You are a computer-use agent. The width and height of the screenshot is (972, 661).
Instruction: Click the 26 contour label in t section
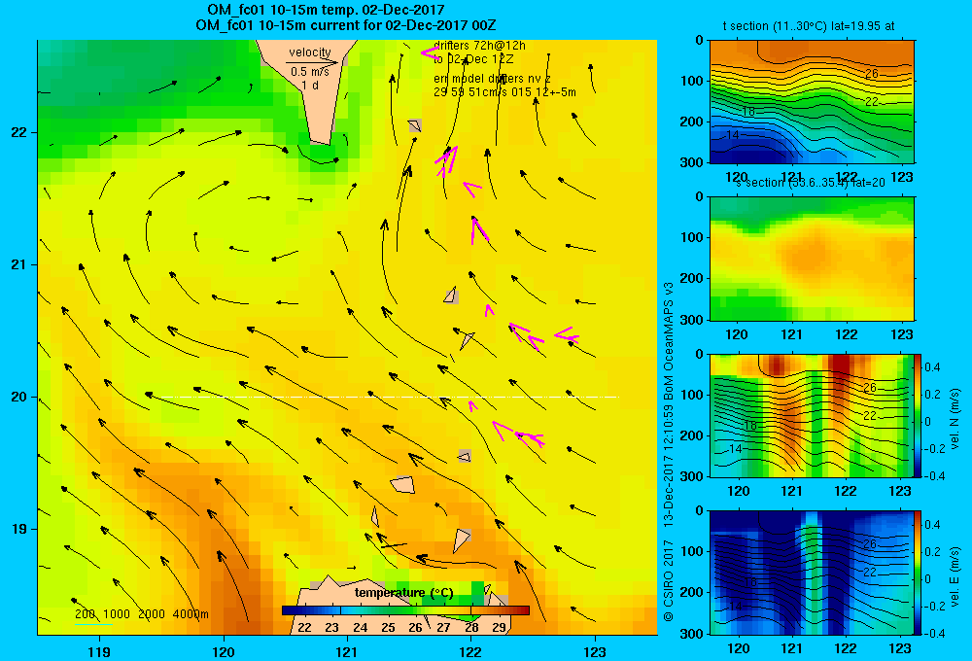pyautogui.click(x=872, y=74)
